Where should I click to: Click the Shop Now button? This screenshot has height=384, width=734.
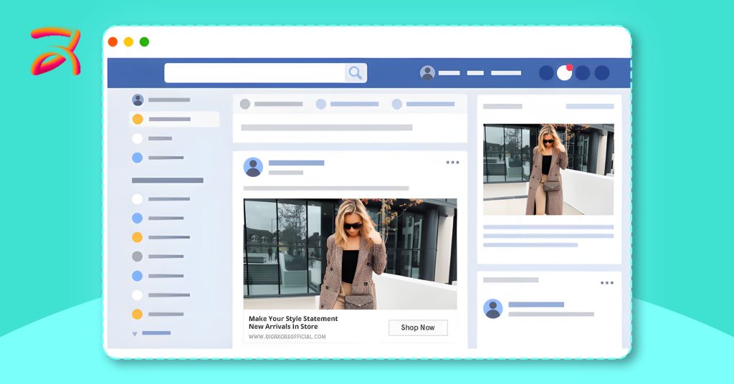pos(418,327)
